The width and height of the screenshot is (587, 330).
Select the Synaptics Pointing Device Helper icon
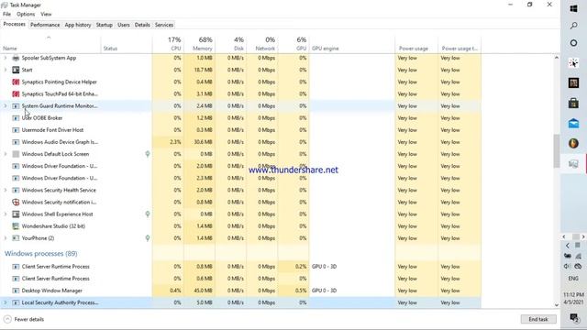pyautogui.click(x=16, y=82)
